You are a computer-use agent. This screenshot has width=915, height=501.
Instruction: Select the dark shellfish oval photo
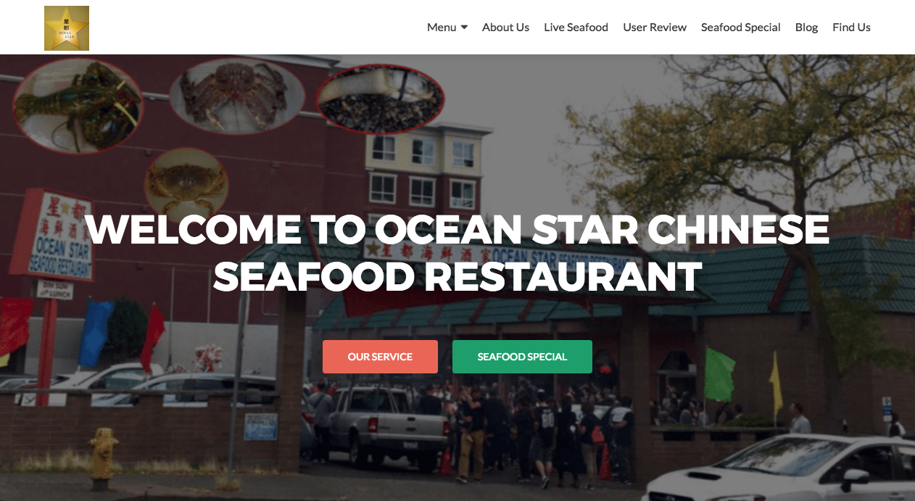click(x=380, y=99)
